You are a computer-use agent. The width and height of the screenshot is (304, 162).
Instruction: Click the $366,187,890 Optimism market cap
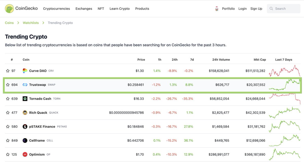coord(255,154)
